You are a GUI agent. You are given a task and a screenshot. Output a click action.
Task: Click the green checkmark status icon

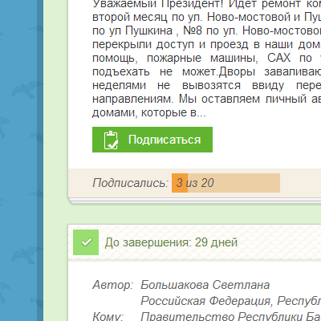[86, 242]
